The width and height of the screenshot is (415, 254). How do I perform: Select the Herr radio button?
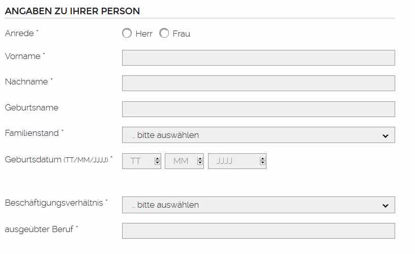[127, 33]
